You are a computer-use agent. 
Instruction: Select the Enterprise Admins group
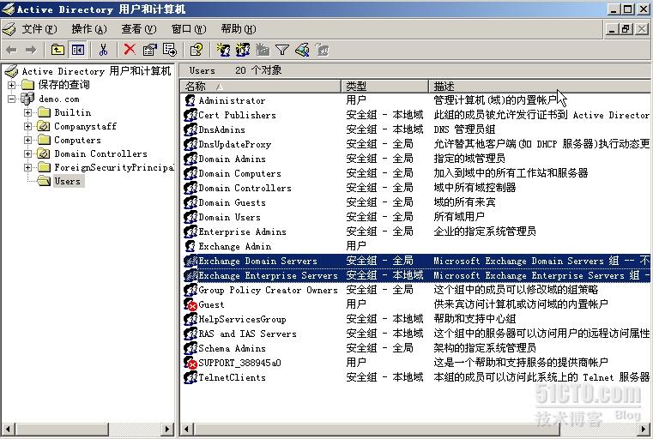pos(242,232)
